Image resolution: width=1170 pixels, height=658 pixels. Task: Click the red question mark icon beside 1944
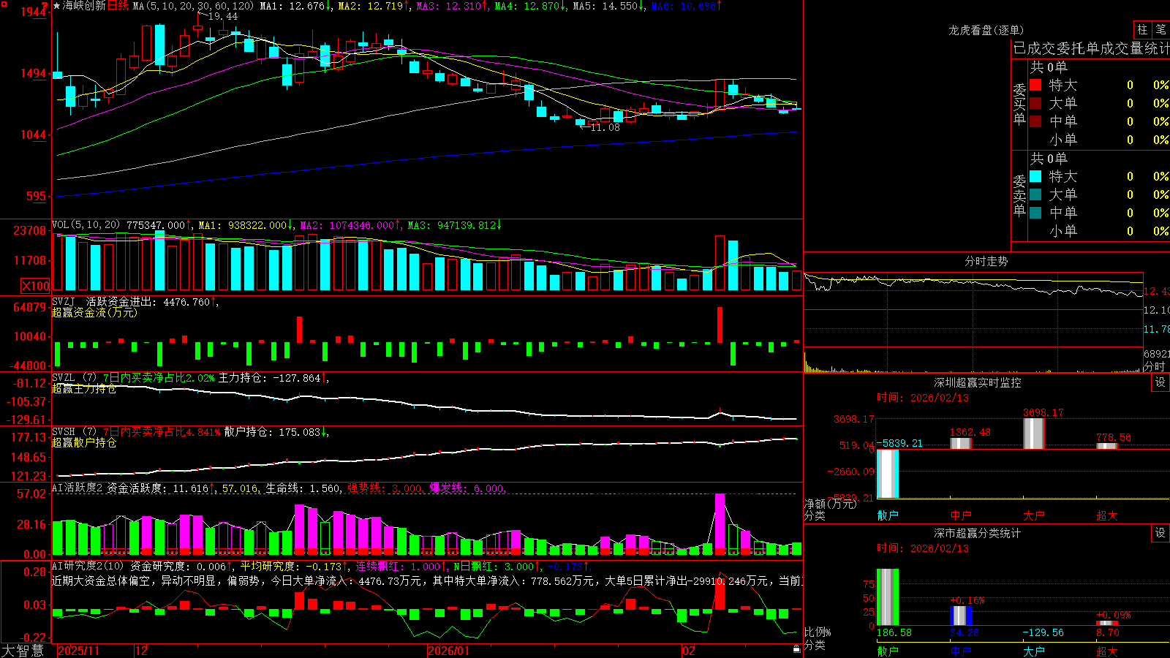click(45, 7)
